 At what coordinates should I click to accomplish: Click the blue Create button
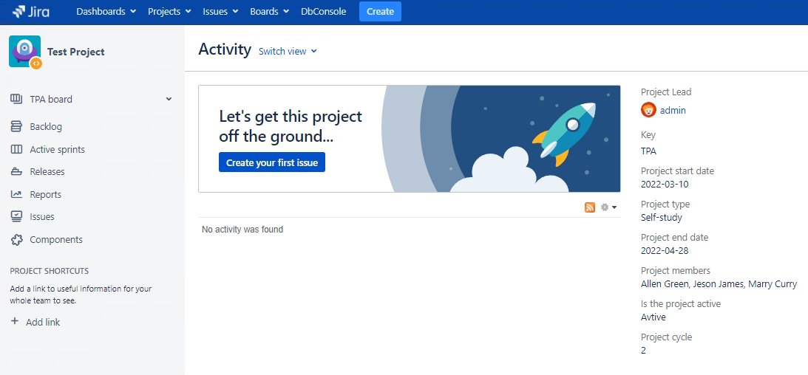point(380,11)
